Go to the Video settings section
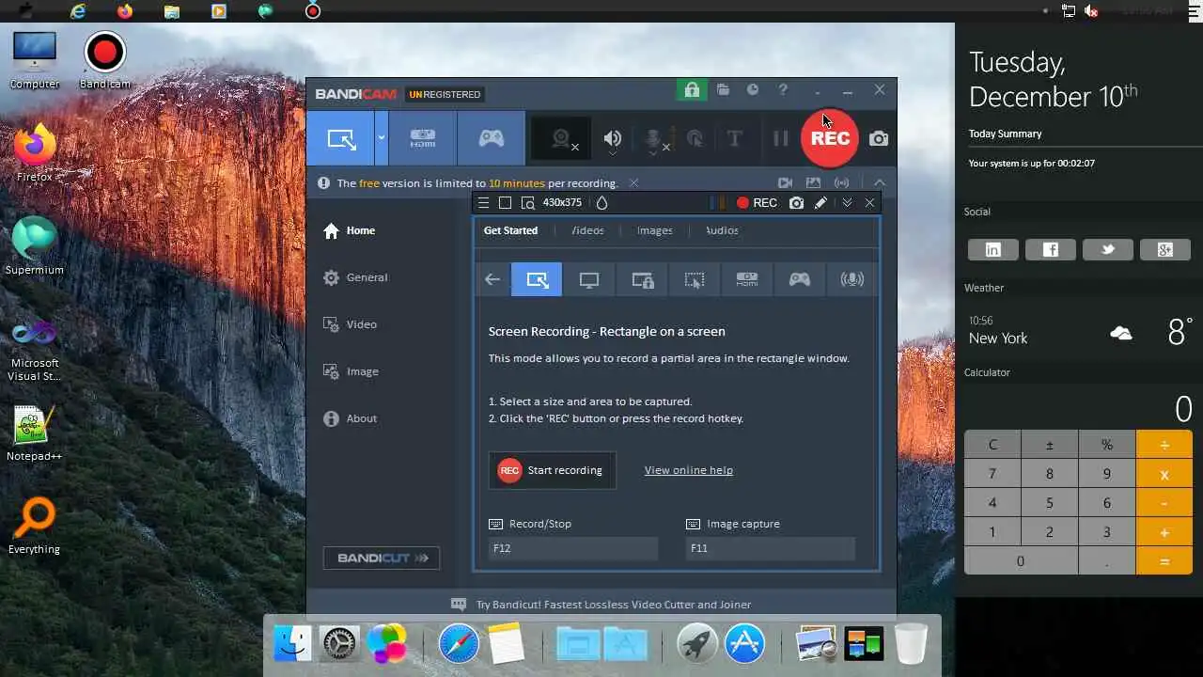This screenshot has height=677, width=1203. coord(350,324)
